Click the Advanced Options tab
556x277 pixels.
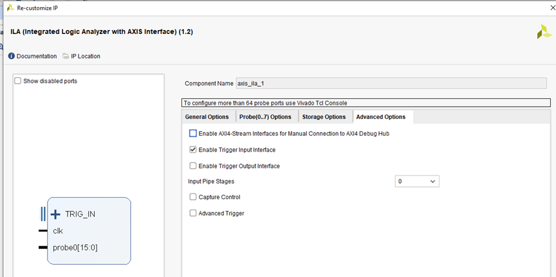point(380,117)
